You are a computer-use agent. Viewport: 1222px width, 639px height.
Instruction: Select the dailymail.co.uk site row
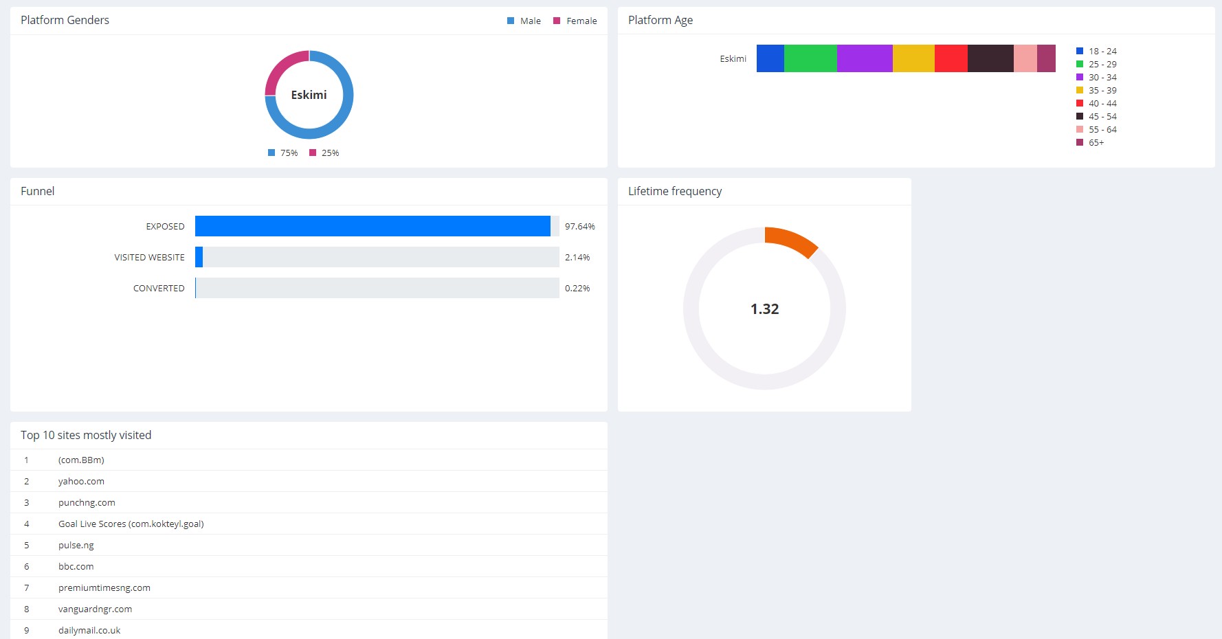click(x=309, y=629)
